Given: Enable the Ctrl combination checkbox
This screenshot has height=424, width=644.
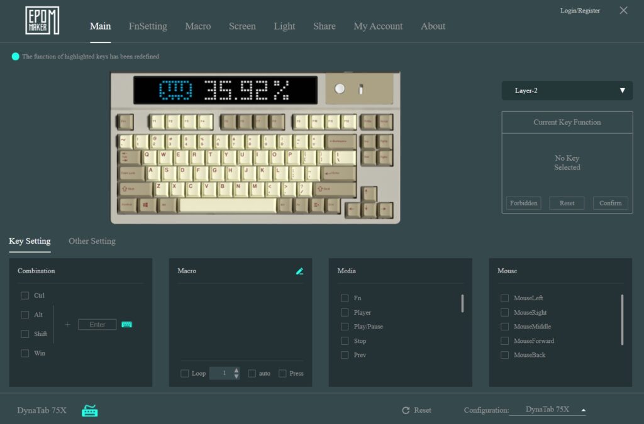Looking at the screenshot, I should tap(25, 295).
